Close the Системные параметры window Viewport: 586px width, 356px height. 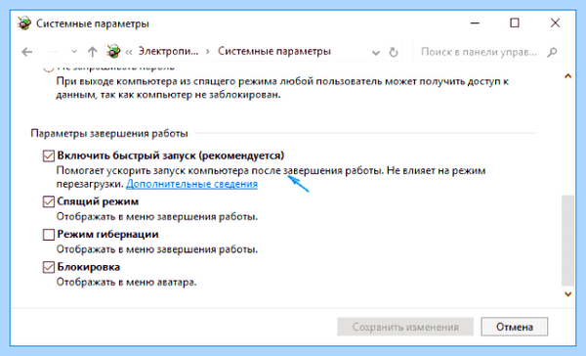point(555,23)
